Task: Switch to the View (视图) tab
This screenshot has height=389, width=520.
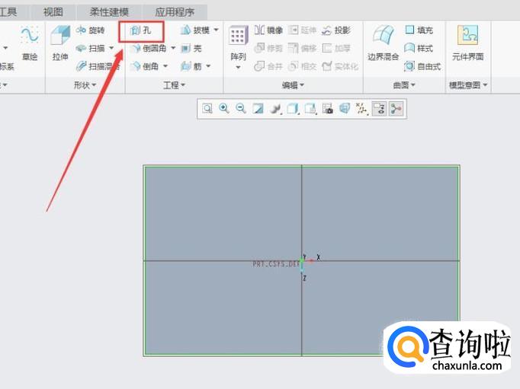Action: pyautogui.click(x=53, y=12)
